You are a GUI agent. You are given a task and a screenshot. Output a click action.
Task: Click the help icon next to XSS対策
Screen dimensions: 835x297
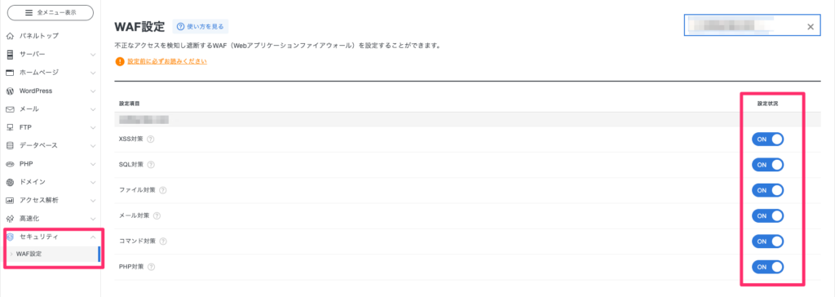(x=150, y=140)
